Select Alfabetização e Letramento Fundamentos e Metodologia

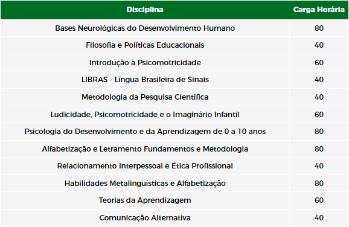(x=145, y=149)
